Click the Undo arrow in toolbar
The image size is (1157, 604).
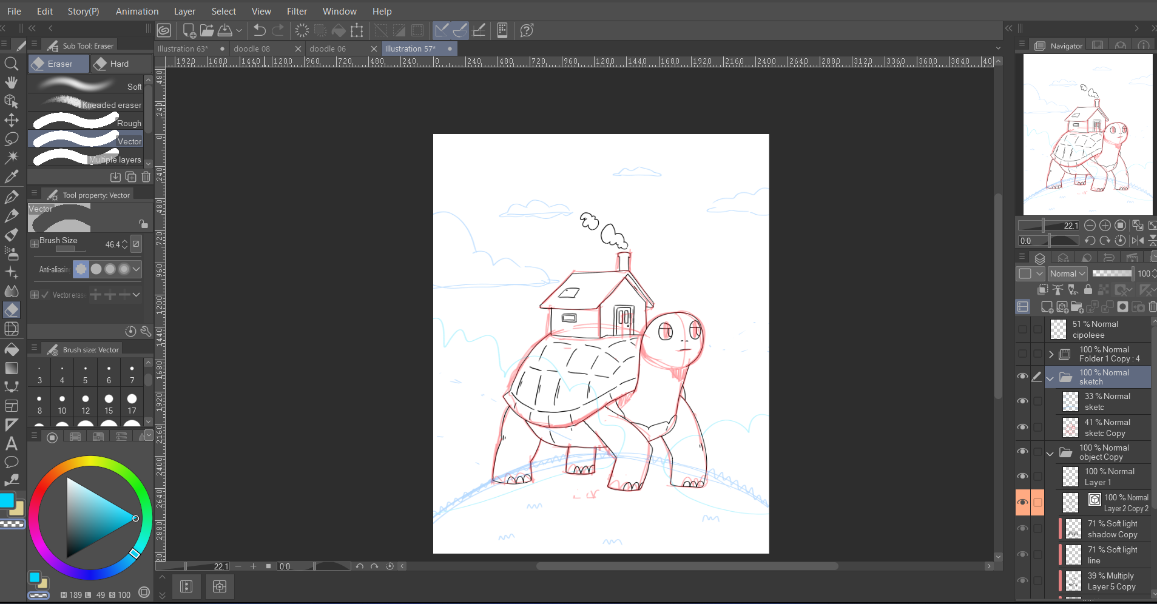tap(260, 30)
